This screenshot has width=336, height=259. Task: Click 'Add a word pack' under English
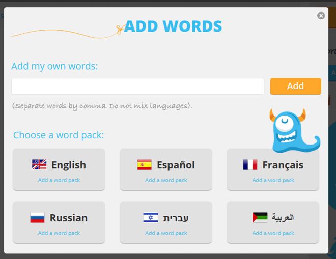pos(59,180)
